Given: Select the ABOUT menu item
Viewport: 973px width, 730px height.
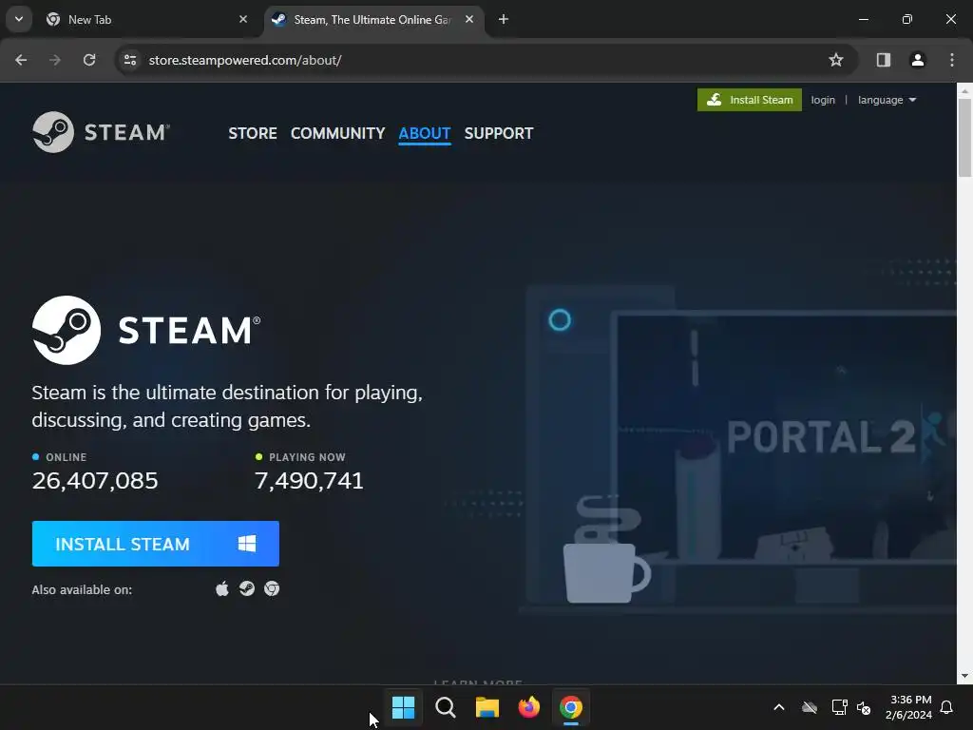Looking at the screenshot, I should (x=425, y=133).
